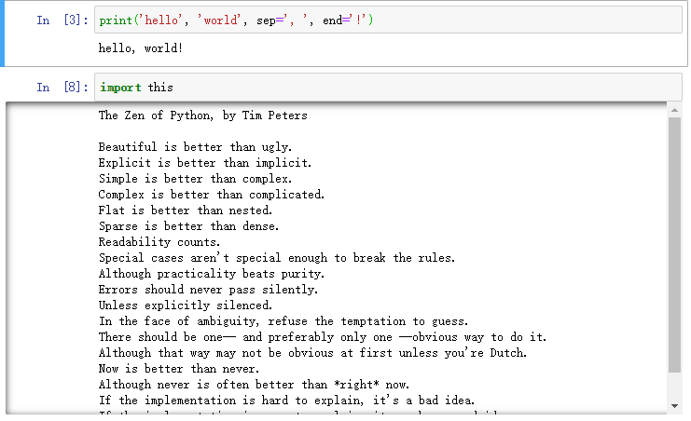Click the In [8] prompt label
The image size is (691, 421).
pos(62,88)
